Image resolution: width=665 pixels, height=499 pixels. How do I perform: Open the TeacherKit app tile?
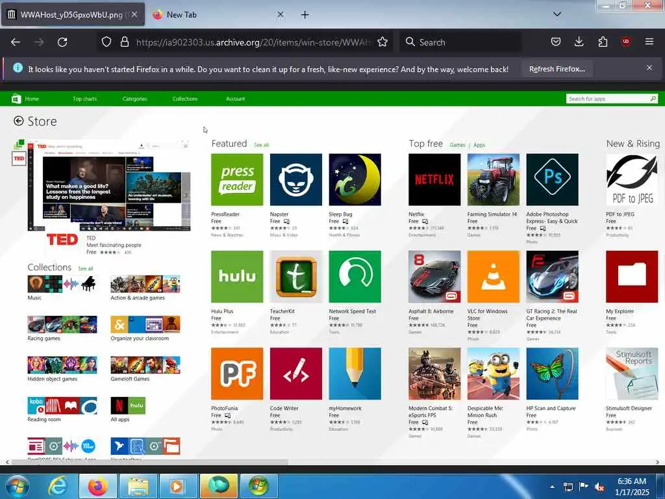(x=295, y=277)
